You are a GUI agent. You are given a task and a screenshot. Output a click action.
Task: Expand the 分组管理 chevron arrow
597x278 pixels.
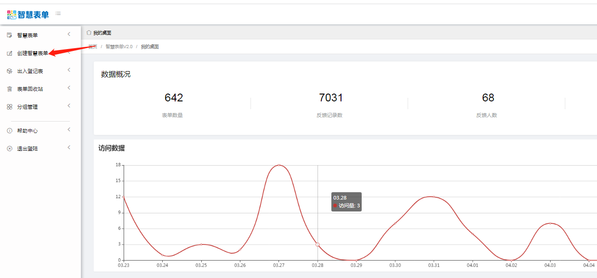pyautogui.click(x=69, y=106)
